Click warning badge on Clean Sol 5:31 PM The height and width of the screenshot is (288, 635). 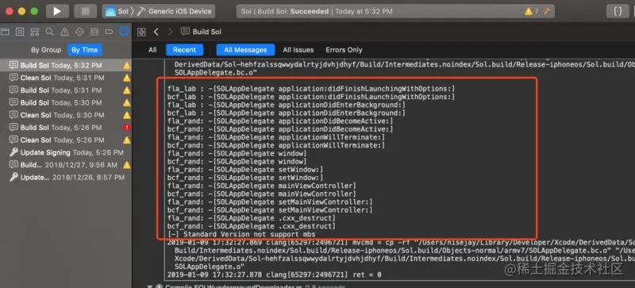click(x=127, y=78)
